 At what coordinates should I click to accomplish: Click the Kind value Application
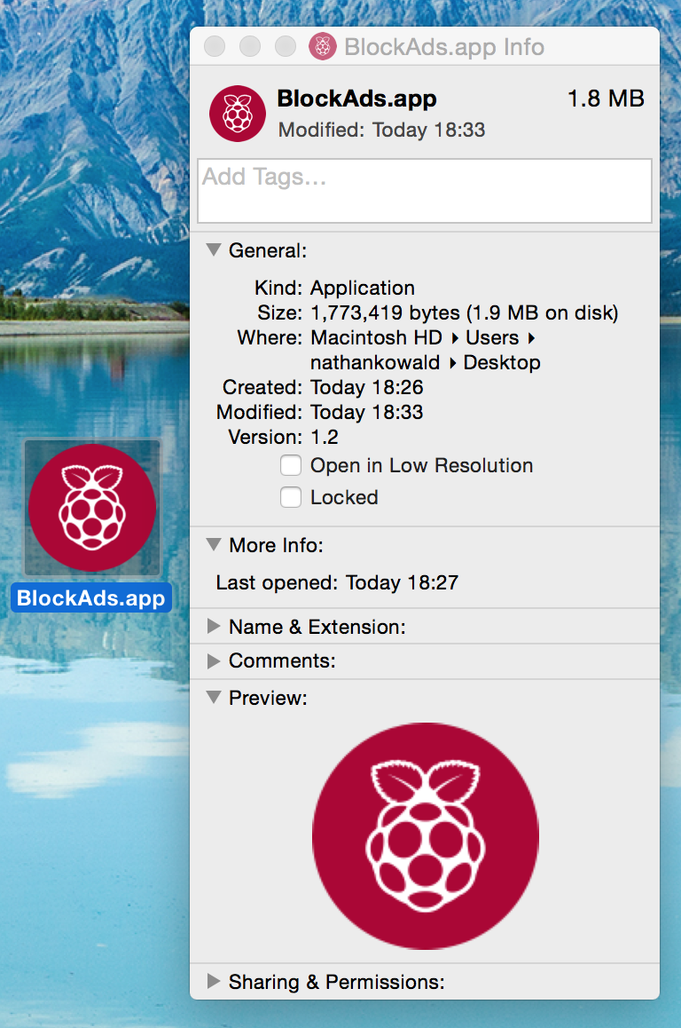click(x=363, y=288)
